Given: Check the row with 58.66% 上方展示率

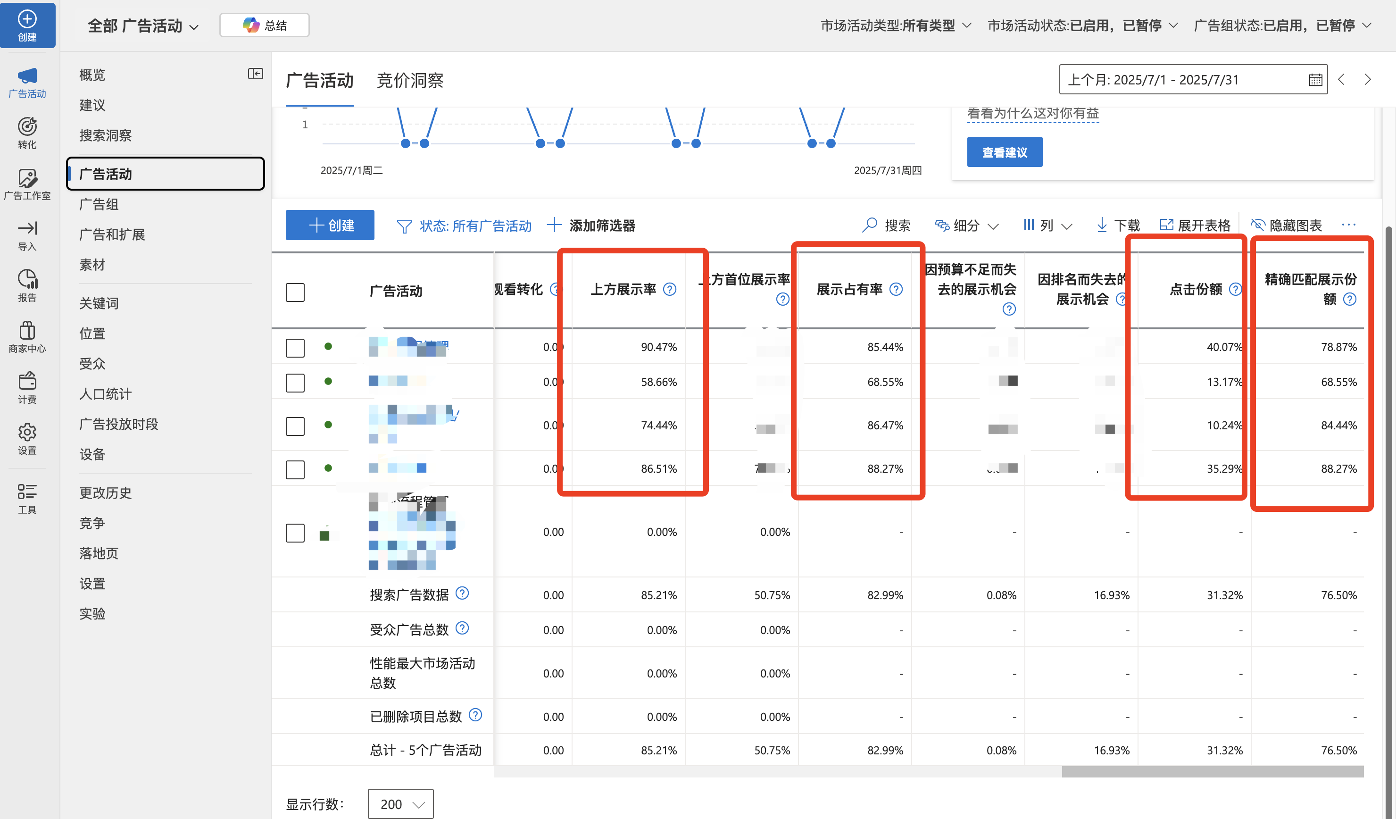Looking at the screenshot, I should [x=295, y=382].
